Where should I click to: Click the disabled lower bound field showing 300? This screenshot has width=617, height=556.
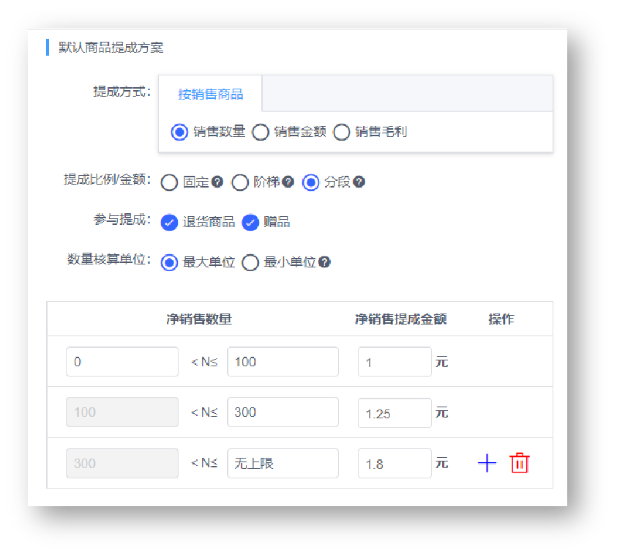click(122, 463)
